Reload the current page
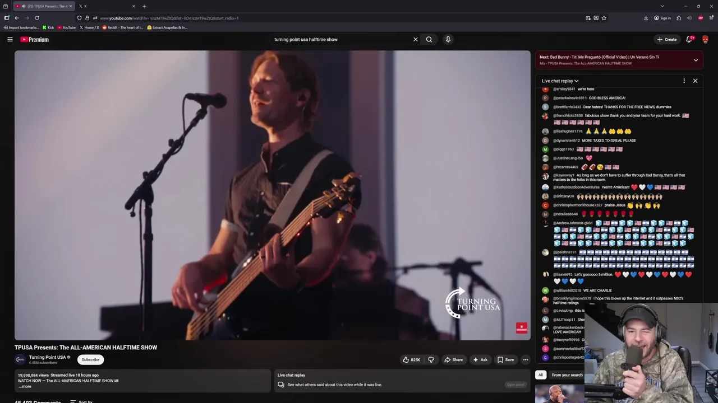Screen dimensions: 718x403 click(x=37, y=18)
